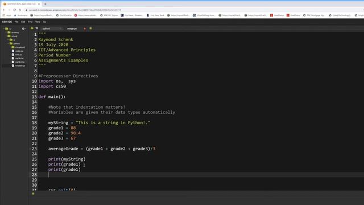Click the 'grade2 = 98.4' line
Viewport: 364px width, 205px height.
[64, 133]
